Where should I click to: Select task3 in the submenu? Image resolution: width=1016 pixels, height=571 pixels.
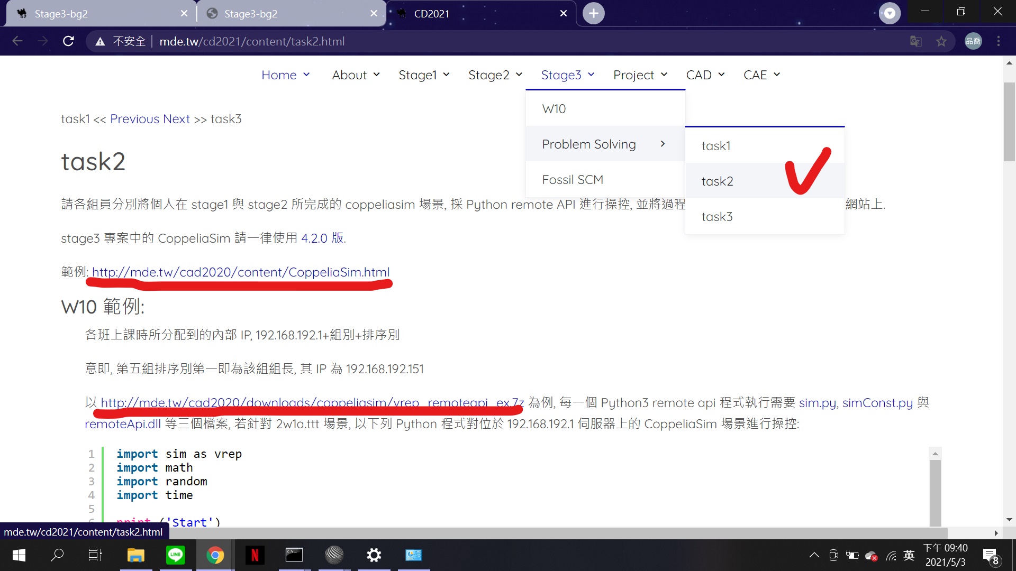717,217
